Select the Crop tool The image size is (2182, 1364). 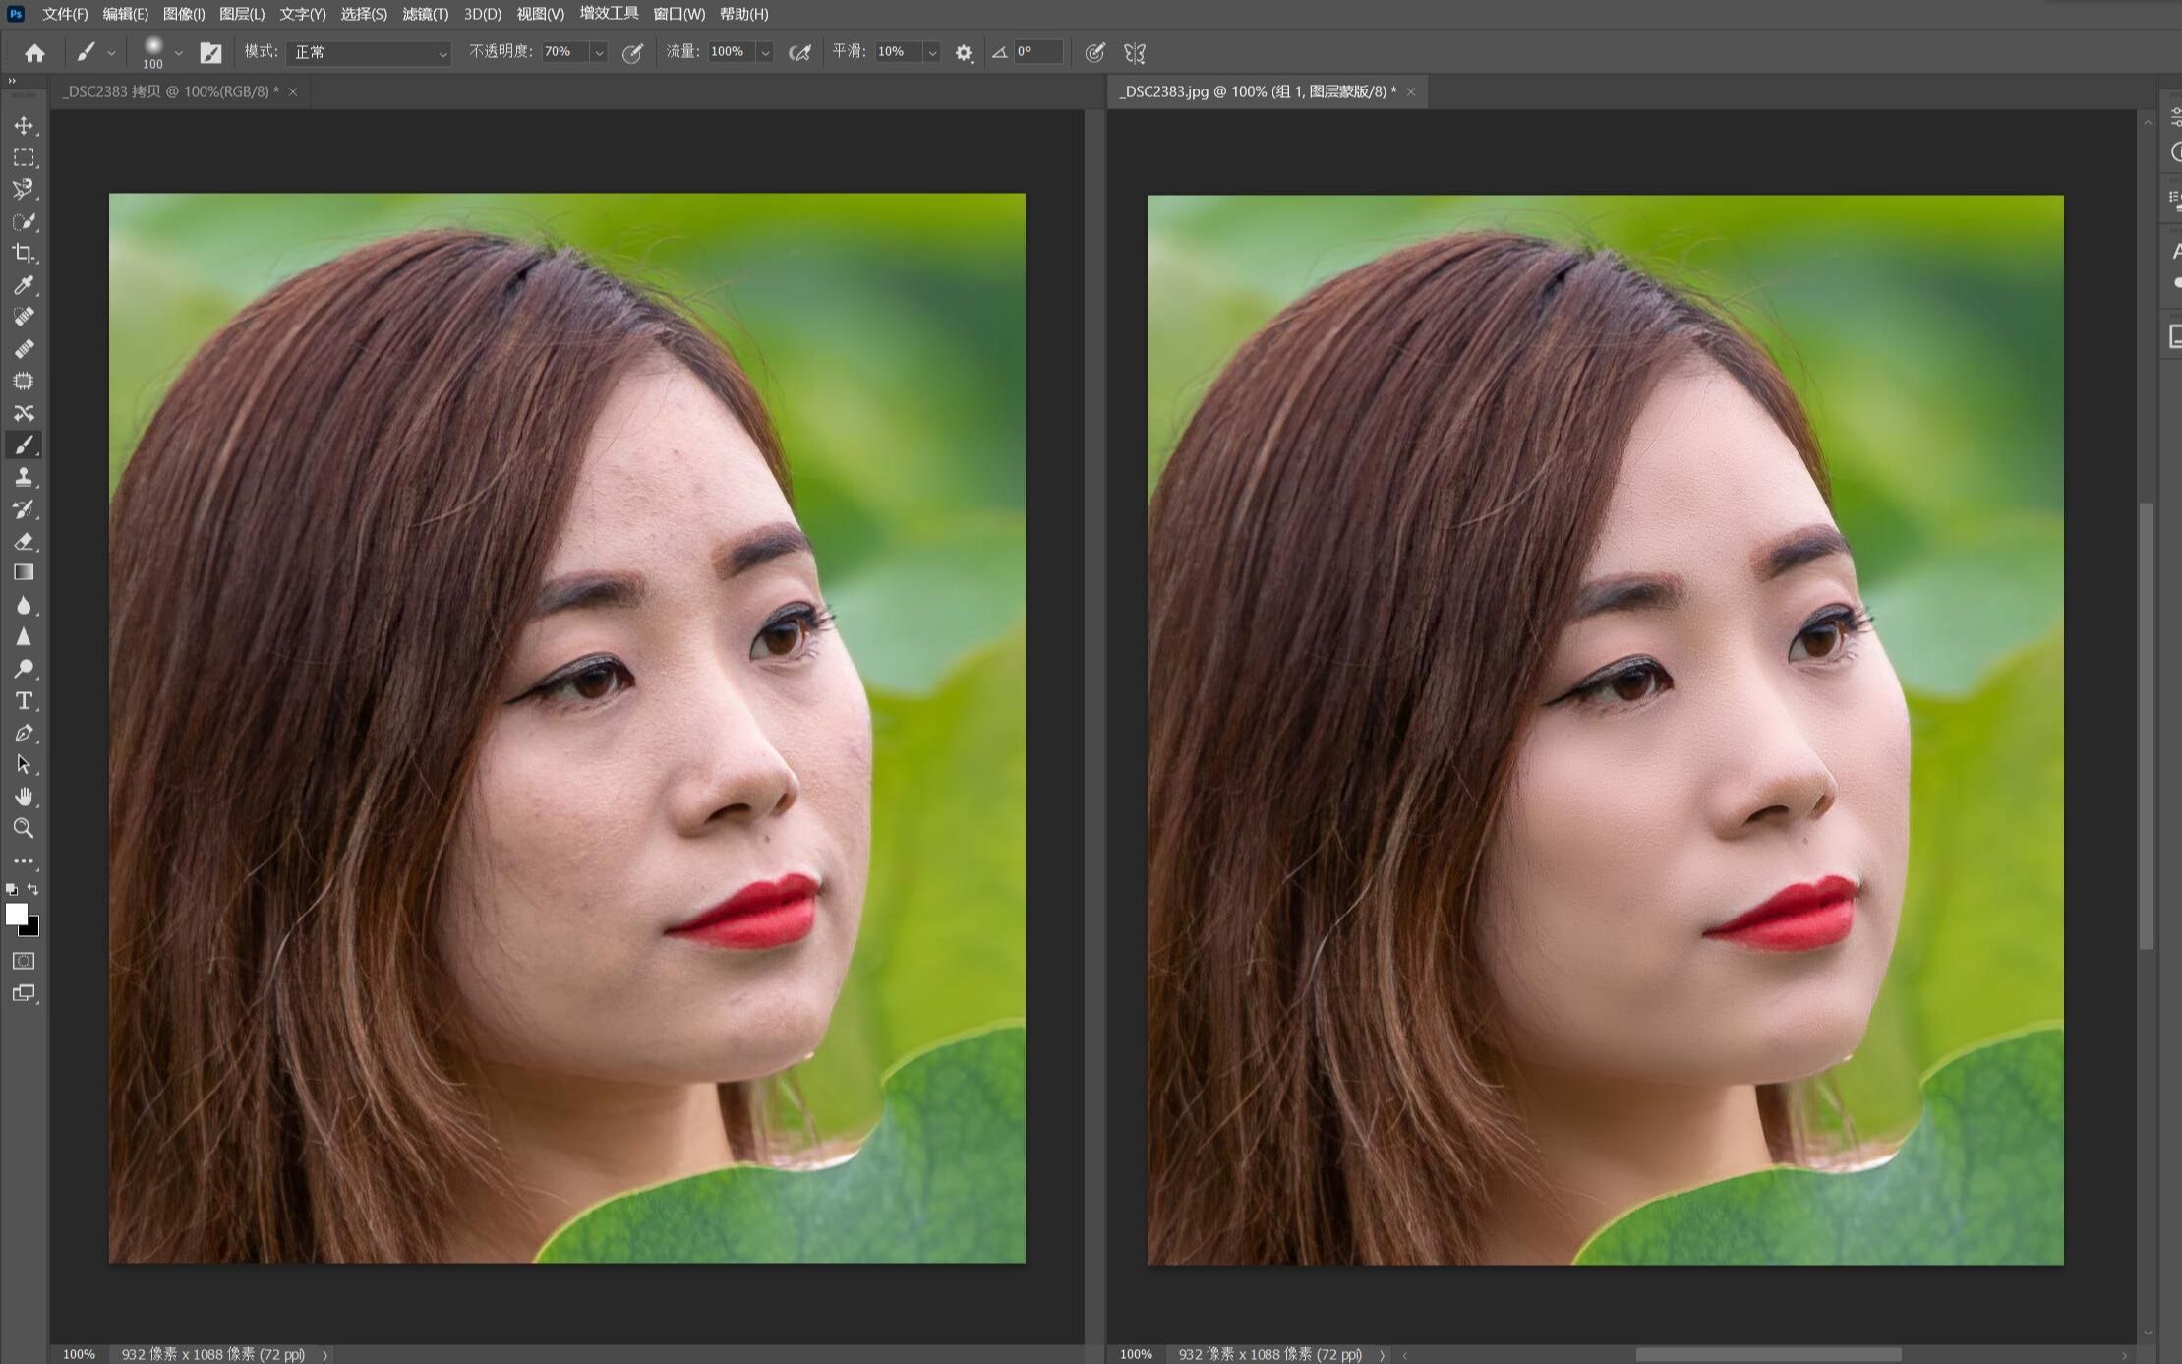click(24, 254)
